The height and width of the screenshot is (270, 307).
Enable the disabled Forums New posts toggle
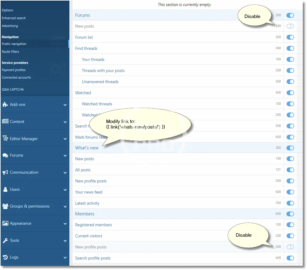(x=290, y=26)
